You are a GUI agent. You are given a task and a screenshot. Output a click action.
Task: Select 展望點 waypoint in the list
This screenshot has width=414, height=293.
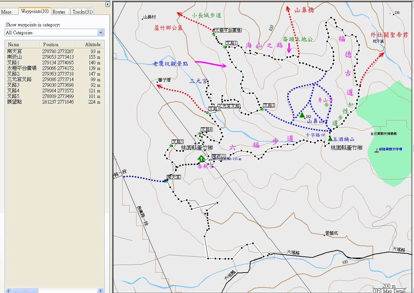[x=15, y=102]
